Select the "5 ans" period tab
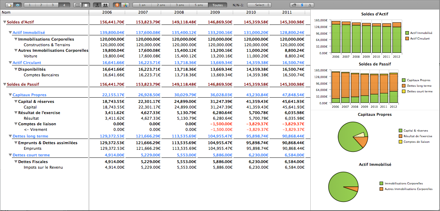This screenshot has width=440, height=211. pyautogui.click(x=199, y=5)
